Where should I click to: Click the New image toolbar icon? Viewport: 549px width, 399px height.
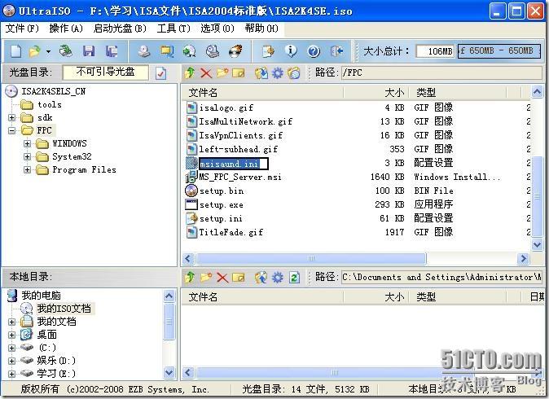(x=16, y=52)
